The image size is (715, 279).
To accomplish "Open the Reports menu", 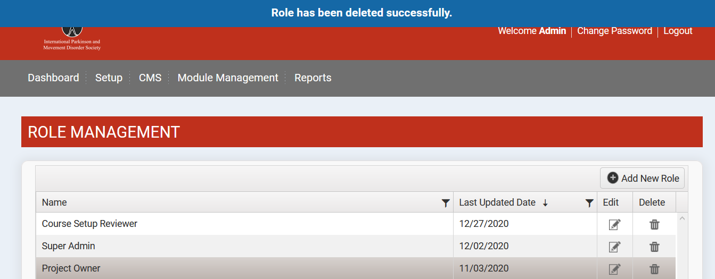I will coord(313,78).
